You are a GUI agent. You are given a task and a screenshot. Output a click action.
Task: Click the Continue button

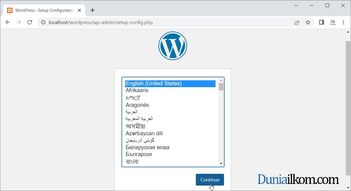(210, 180)
